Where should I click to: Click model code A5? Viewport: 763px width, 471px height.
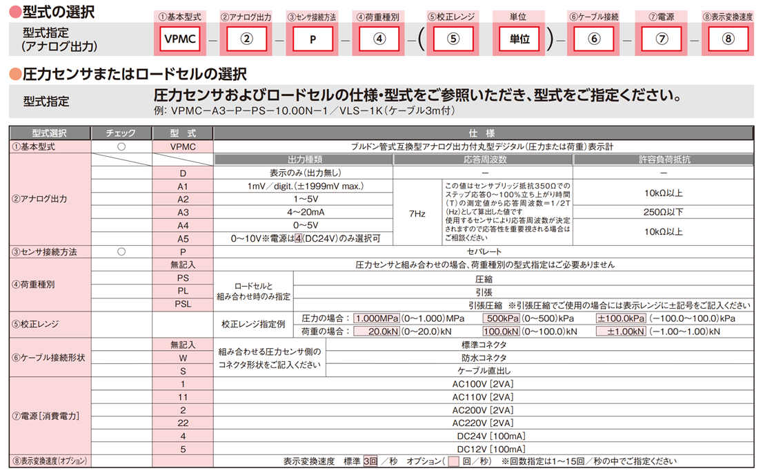coord(183,239)
